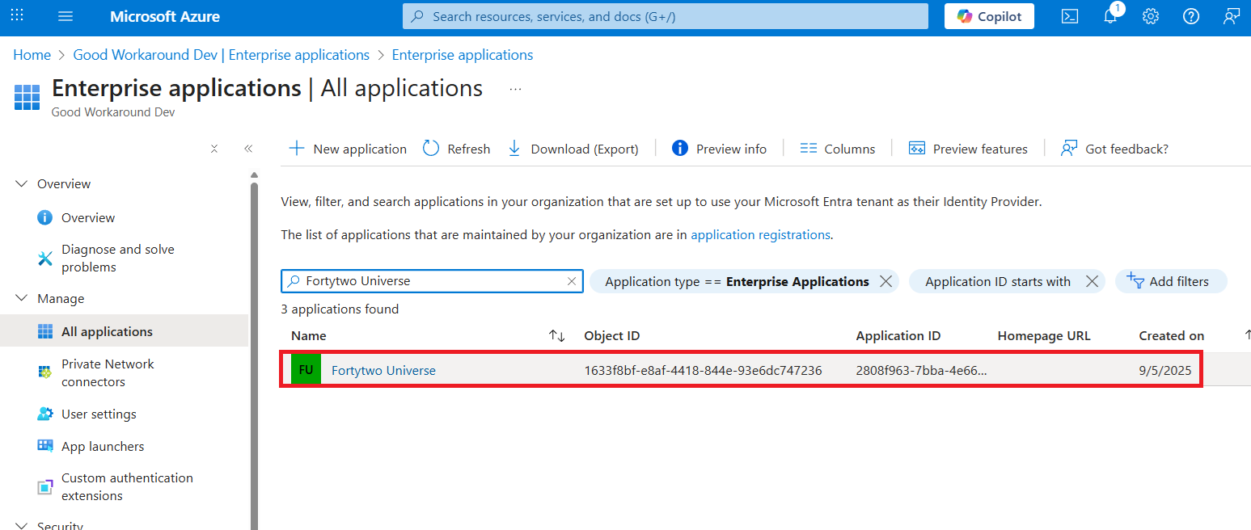Select User settings in the sidebar
The width and height of the screenshot is (1251, 530).
coord(99,414)
